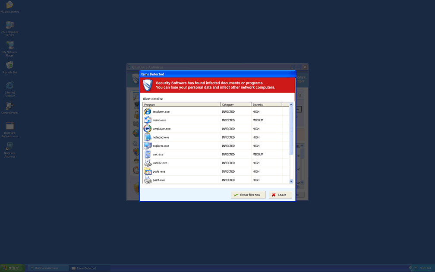Sort list by Category column header
Viewport: 435px width, 272px height.
[236, 104]
